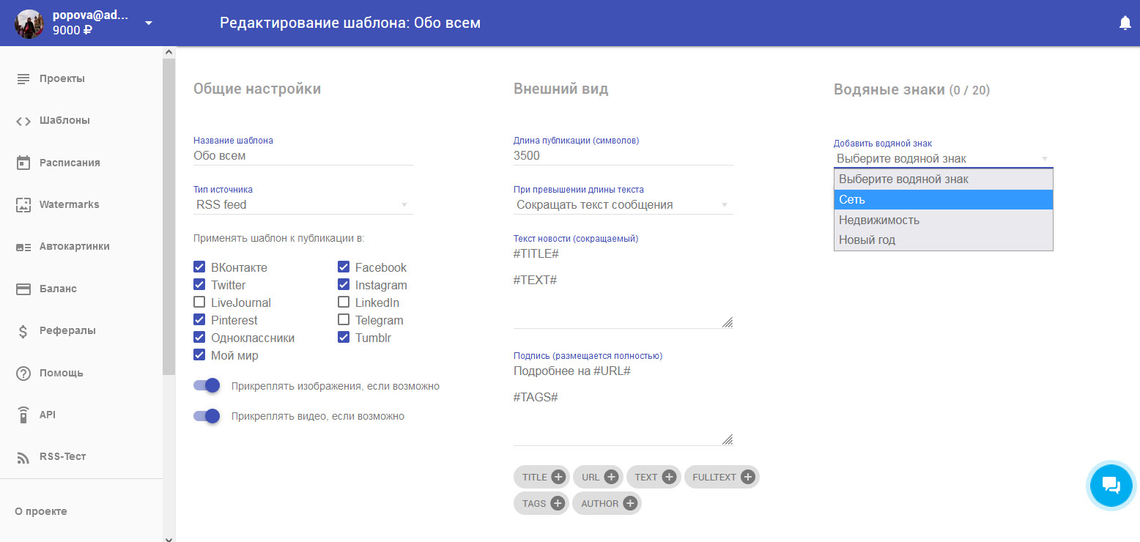Open the live chat bubble
Viewport: 1140px width, 542px height.
coord(1111,485)
